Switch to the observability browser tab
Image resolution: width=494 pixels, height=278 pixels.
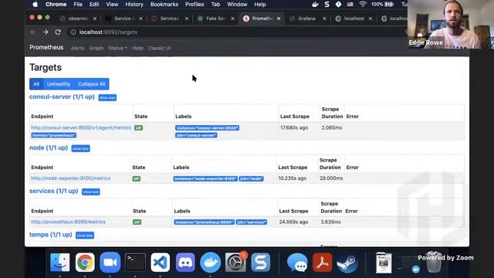[78, 19]
